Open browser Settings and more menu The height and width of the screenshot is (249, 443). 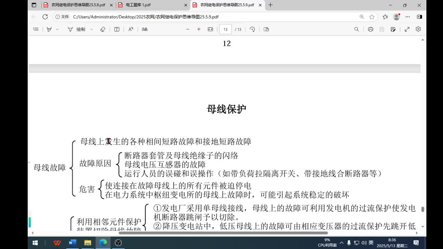(408, 17)
